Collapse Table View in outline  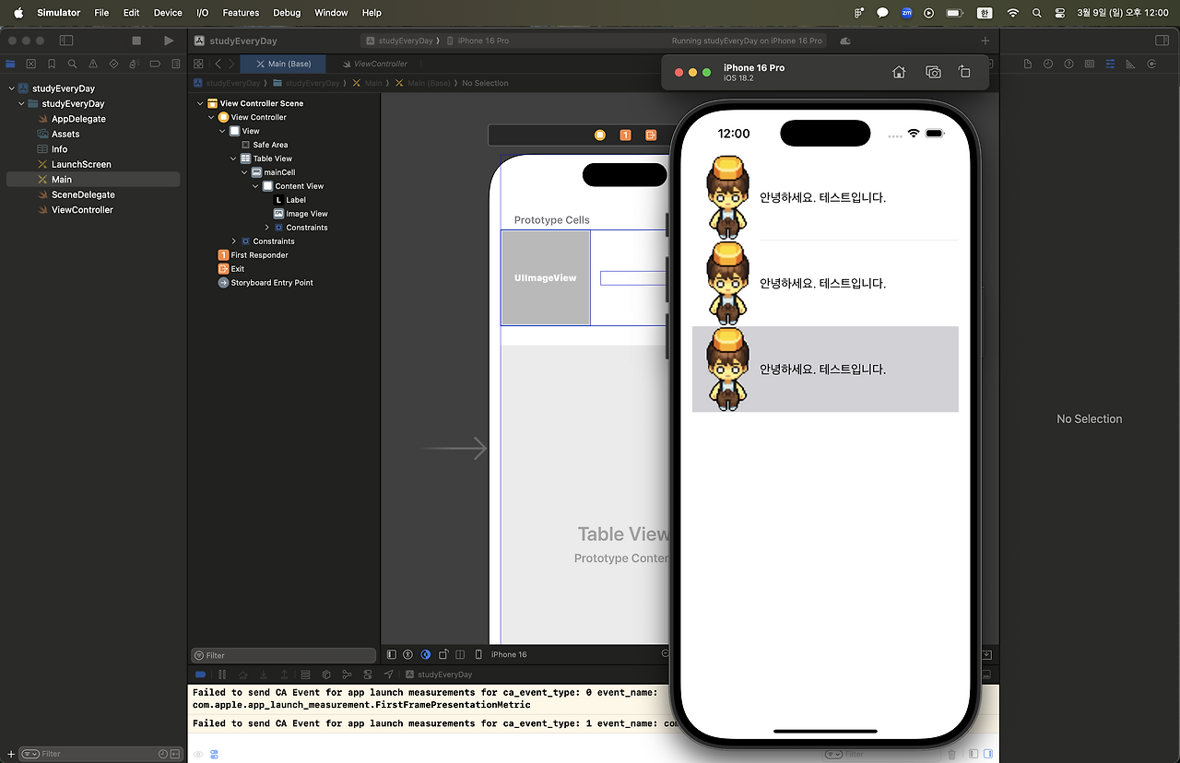[x=233, y=158]
